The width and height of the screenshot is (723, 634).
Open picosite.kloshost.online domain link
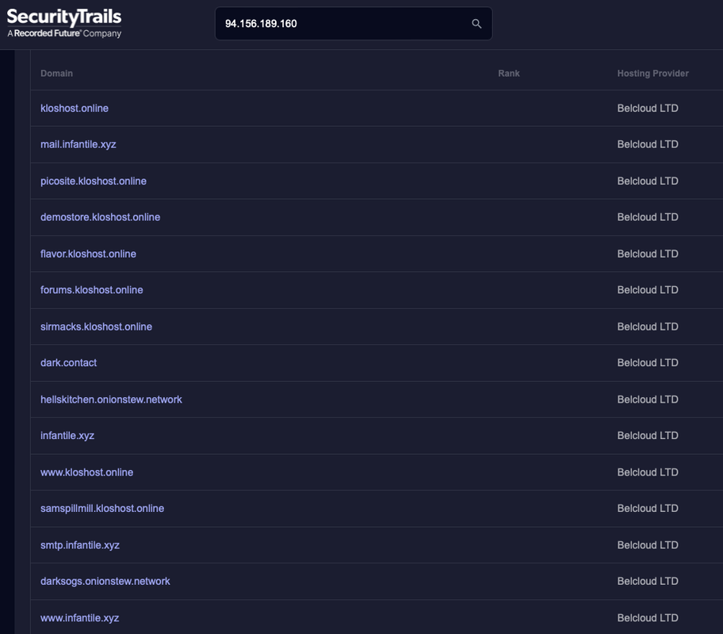click(93, 181)
